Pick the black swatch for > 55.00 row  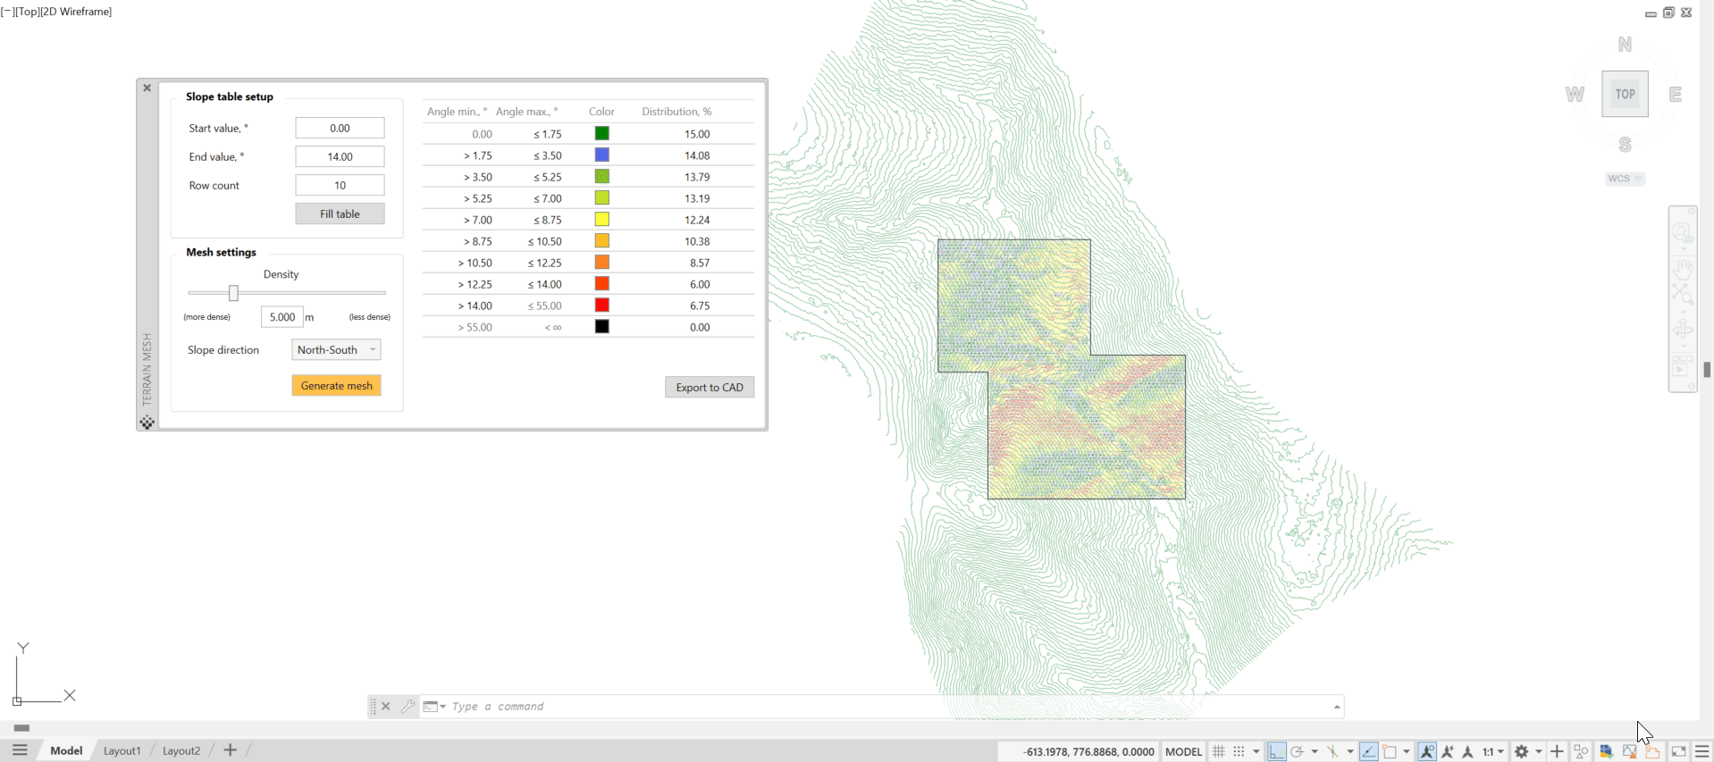tap(602, 326)
